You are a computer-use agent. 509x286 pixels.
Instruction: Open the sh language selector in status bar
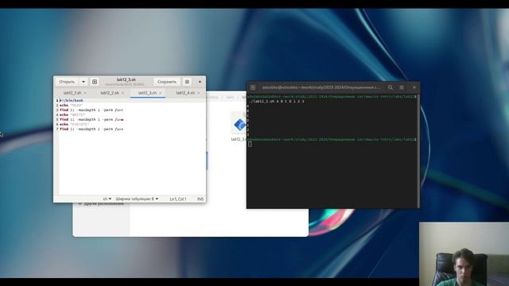[x=107, y=199]
